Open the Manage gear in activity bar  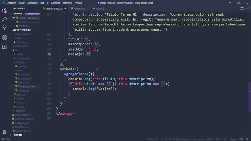click(x=4, y=132)
